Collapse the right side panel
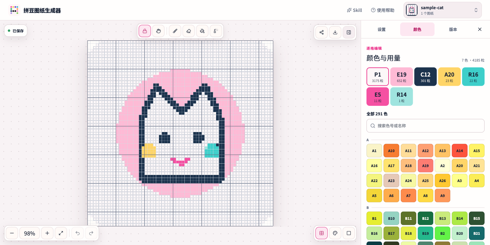This screenshot has height=245, width=490. click(349, 32)
